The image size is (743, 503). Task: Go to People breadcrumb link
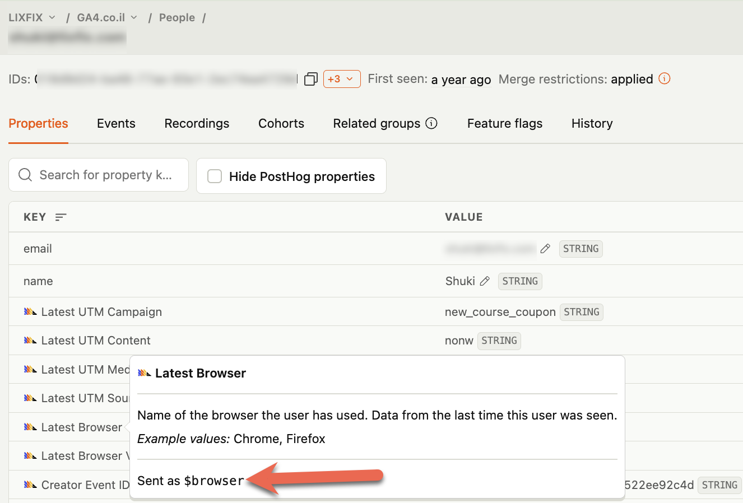point(177,17)
